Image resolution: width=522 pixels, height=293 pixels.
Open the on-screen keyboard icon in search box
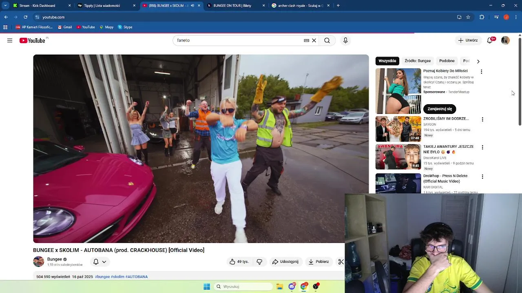[x=306, y=40]
